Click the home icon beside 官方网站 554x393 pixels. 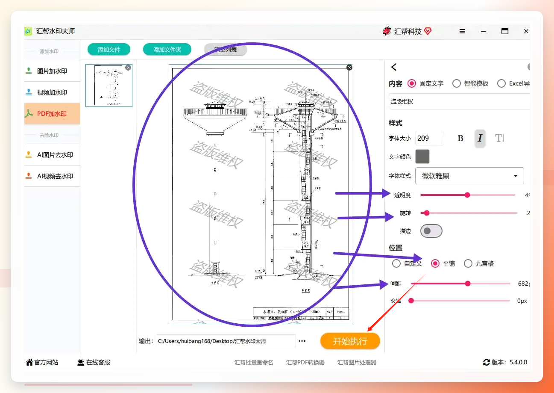pos(29,362)
